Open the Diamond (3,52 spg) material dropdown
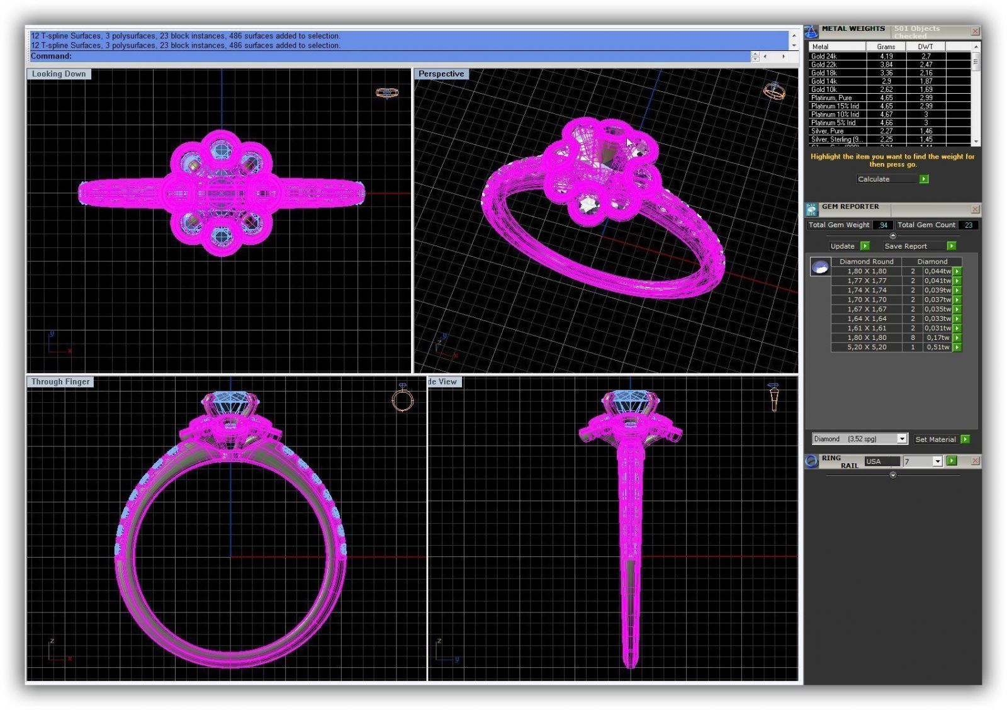 point(902,439)
